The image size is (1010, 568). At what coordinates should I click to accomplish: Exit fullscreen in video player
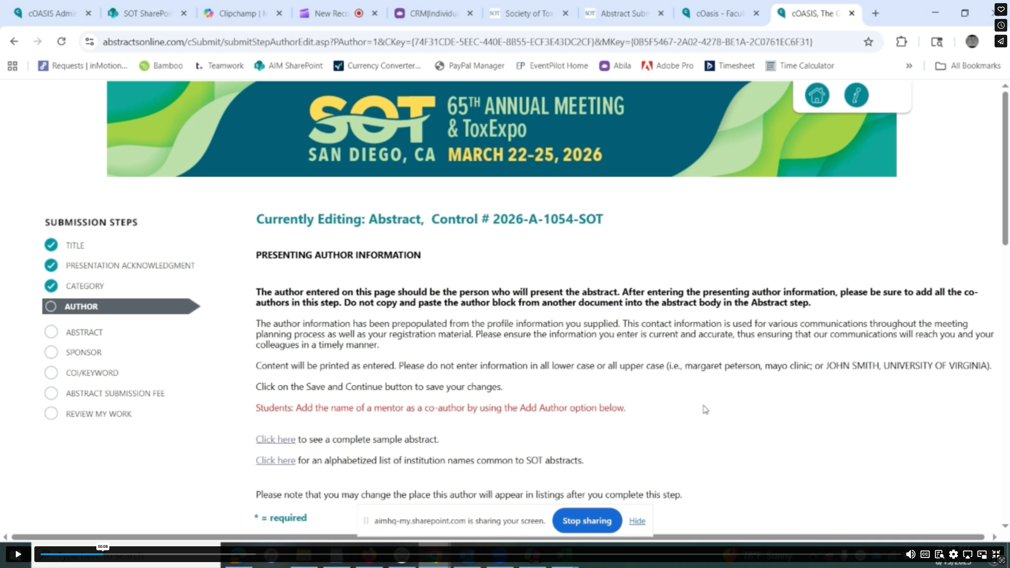pos(996,554)
